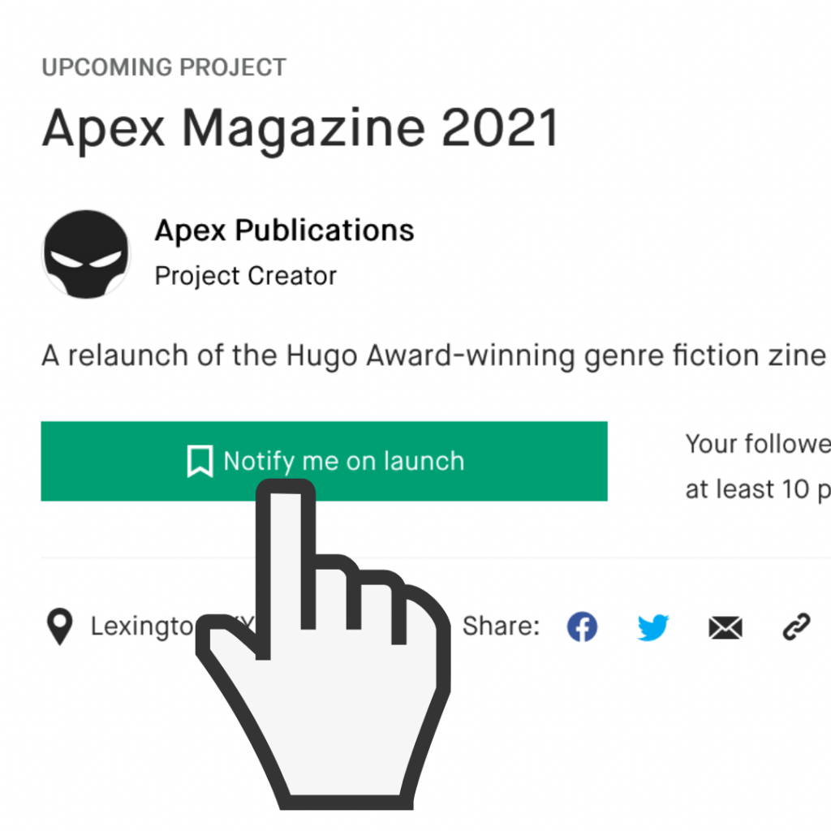
Task: Copy the project link using the chain icon
Action: [796, 626]
